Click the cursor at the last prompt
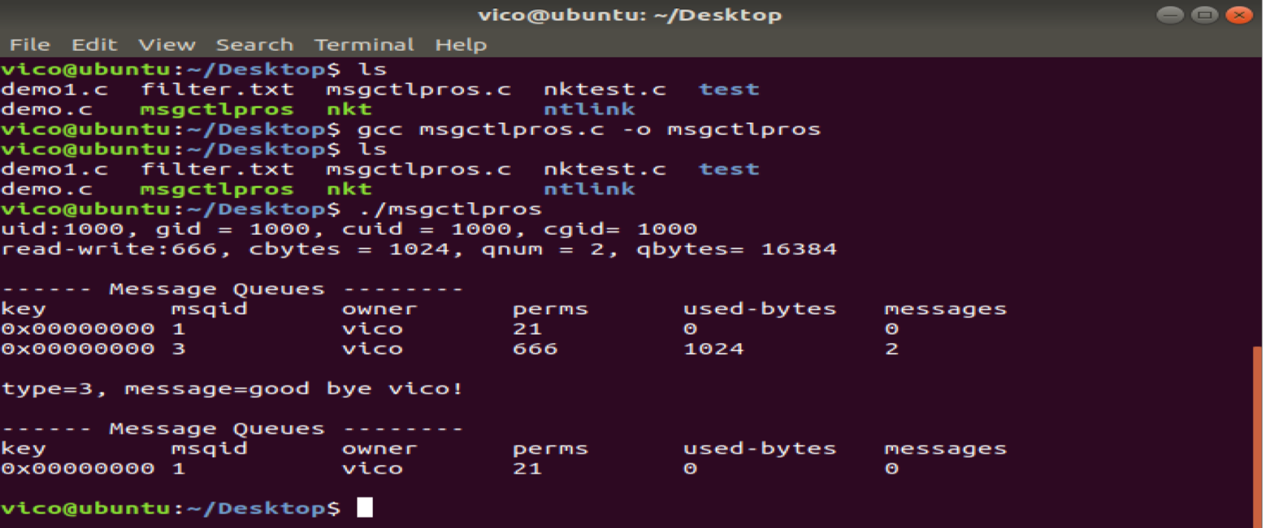Screen dimensions: 1263x528 click(365, 508)
